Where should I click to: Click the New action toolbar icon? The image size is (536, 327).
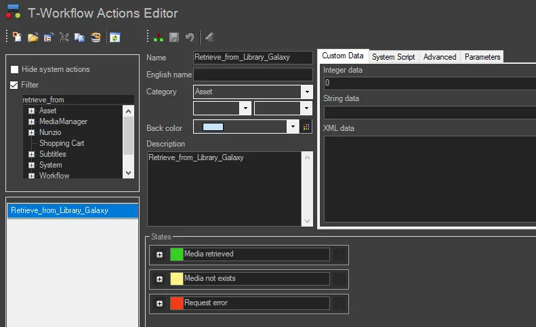point(18,38)
